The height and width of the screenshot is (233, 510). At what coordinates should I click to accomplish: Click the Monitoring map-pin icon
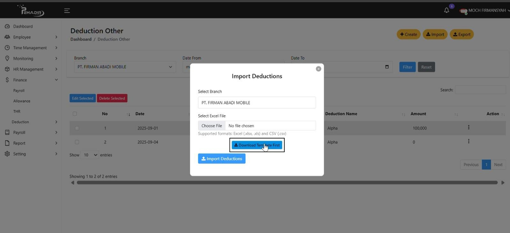pyautogui.click(x=7, y=58)
